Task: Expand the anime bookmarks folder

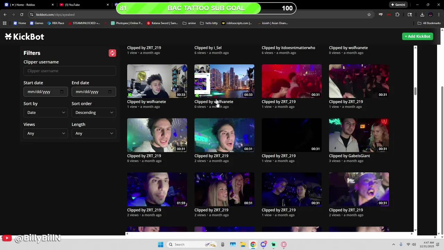Action: coord(189,23)
